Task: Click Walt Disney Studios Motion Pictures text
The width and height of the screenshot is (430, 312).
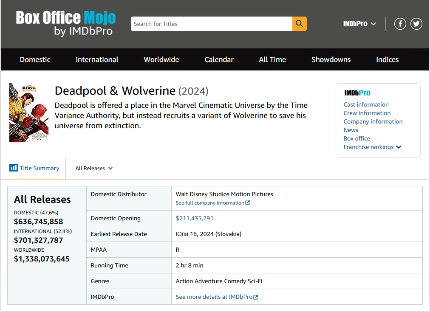Action: pyautogui.click(x=224, y=194)
